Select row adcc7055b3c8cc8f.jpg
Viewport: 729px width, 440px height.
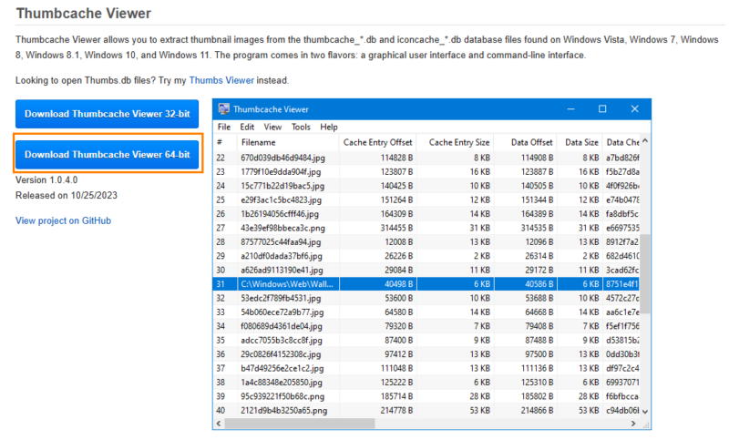click(x=426, y=340)
